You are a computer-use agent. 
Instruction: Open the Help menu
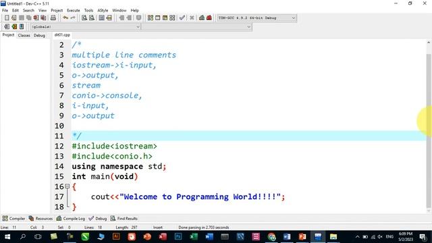coord(135,10)
